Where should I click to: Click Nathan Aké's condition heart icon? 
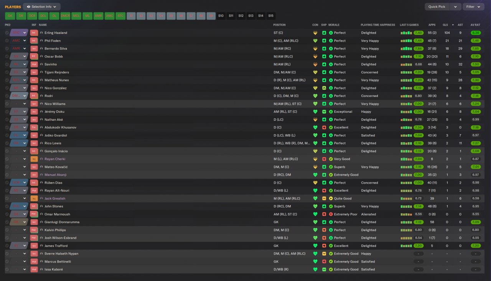coord(315,120)
